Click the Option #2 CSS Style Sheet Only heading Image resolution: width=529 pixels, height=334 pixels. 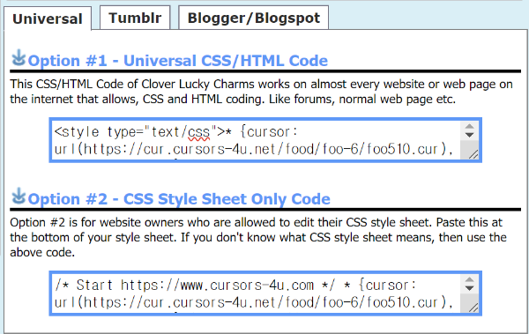coord(179,199)
